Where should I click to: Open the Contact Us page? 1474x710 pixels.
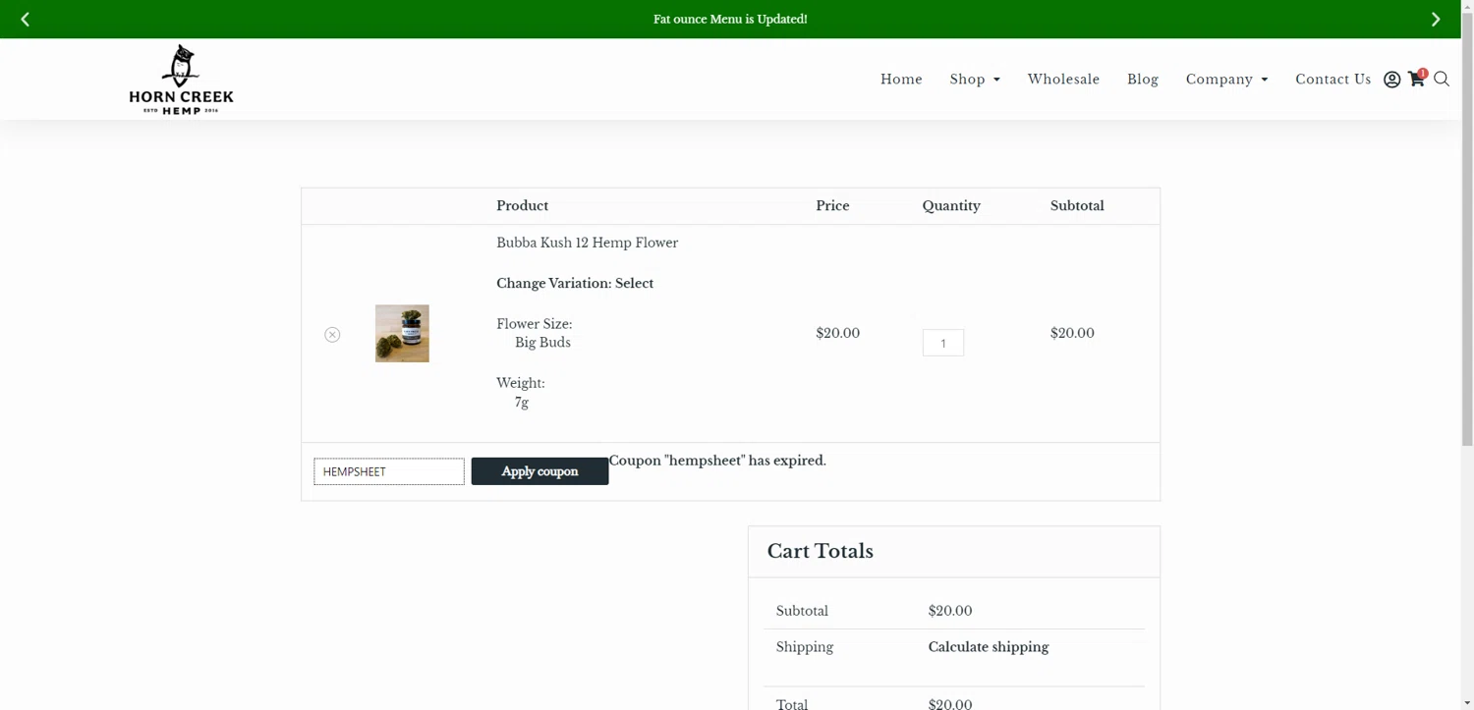pyautogui.click(x=1332, y=80)
